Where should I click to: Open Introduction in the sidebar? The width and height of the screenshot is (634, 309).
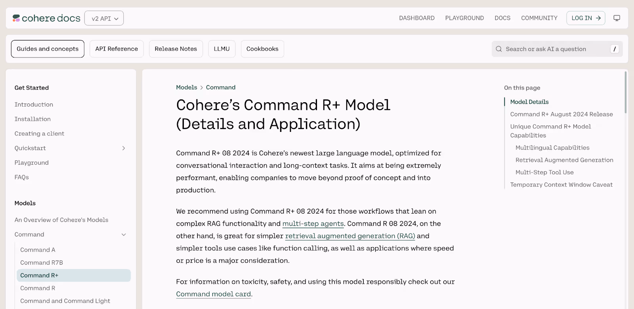34,105
